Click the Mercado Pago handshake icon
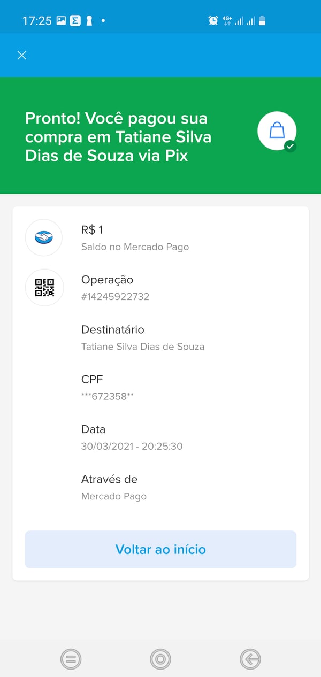321x677 pixels. (x=43, y=237)
